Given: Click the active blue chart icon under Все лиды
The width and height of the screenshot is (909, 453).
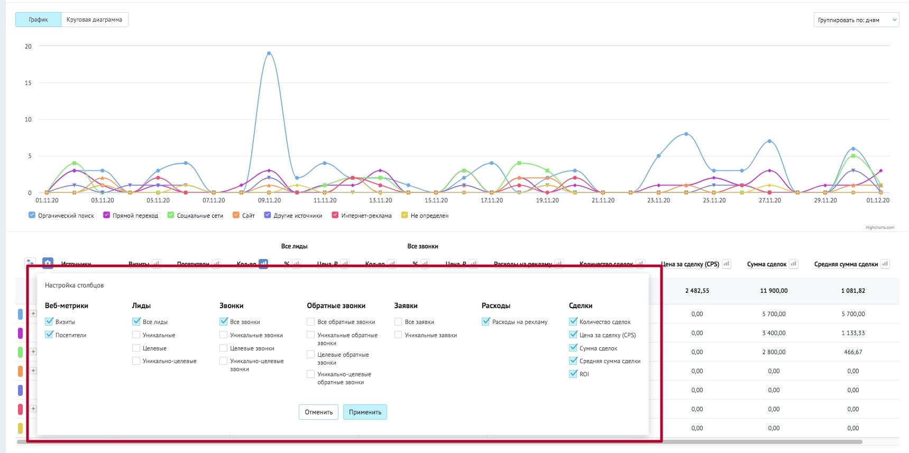Looking at the screenshot, I should click(x=263, y=263).
